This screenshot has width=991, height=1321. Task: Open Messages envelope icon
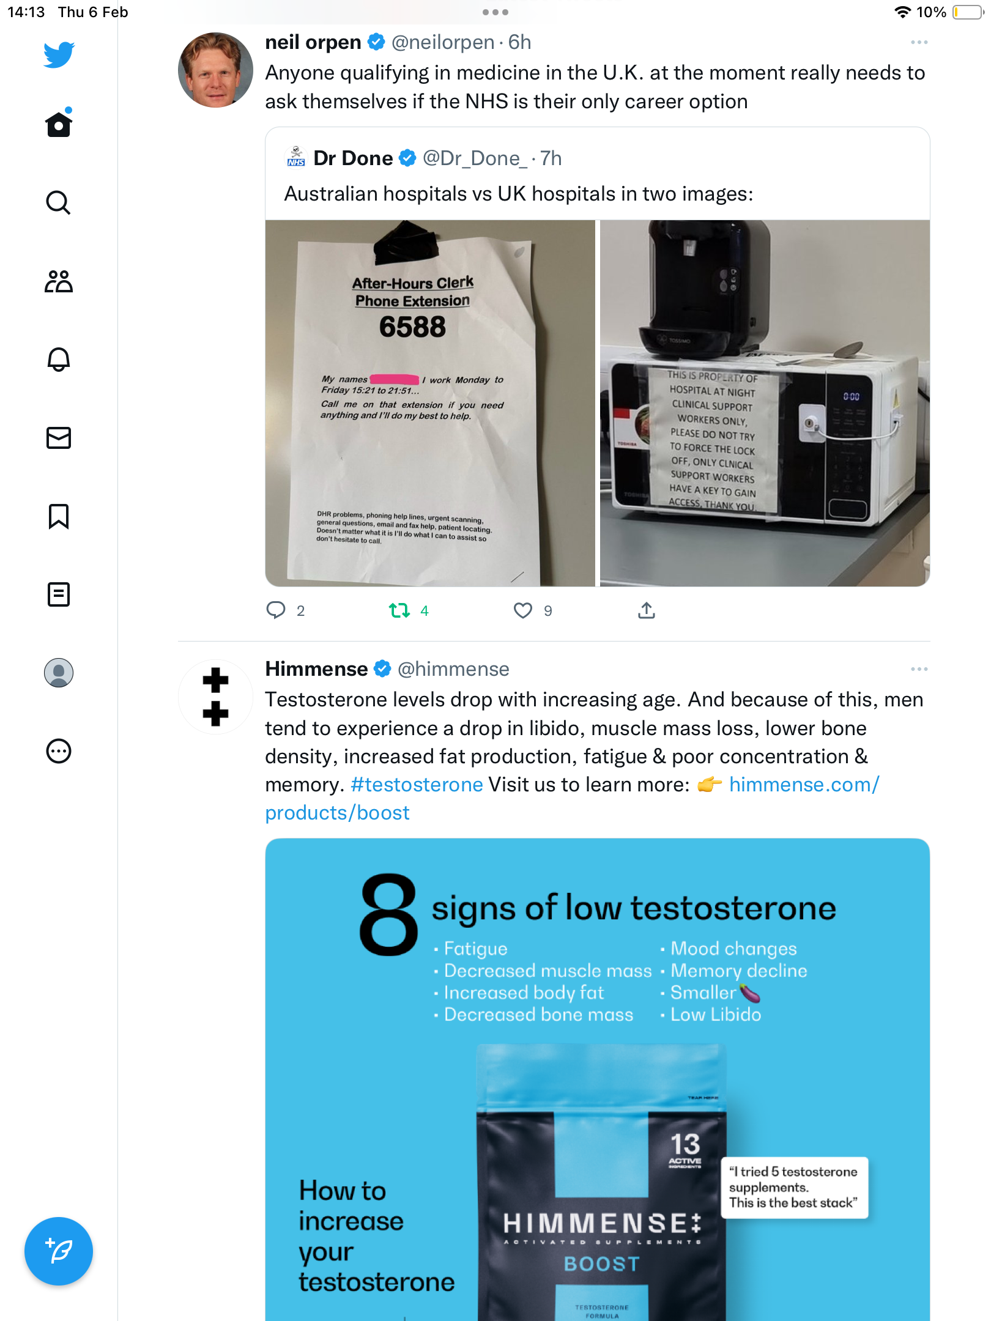coord(59,438)
